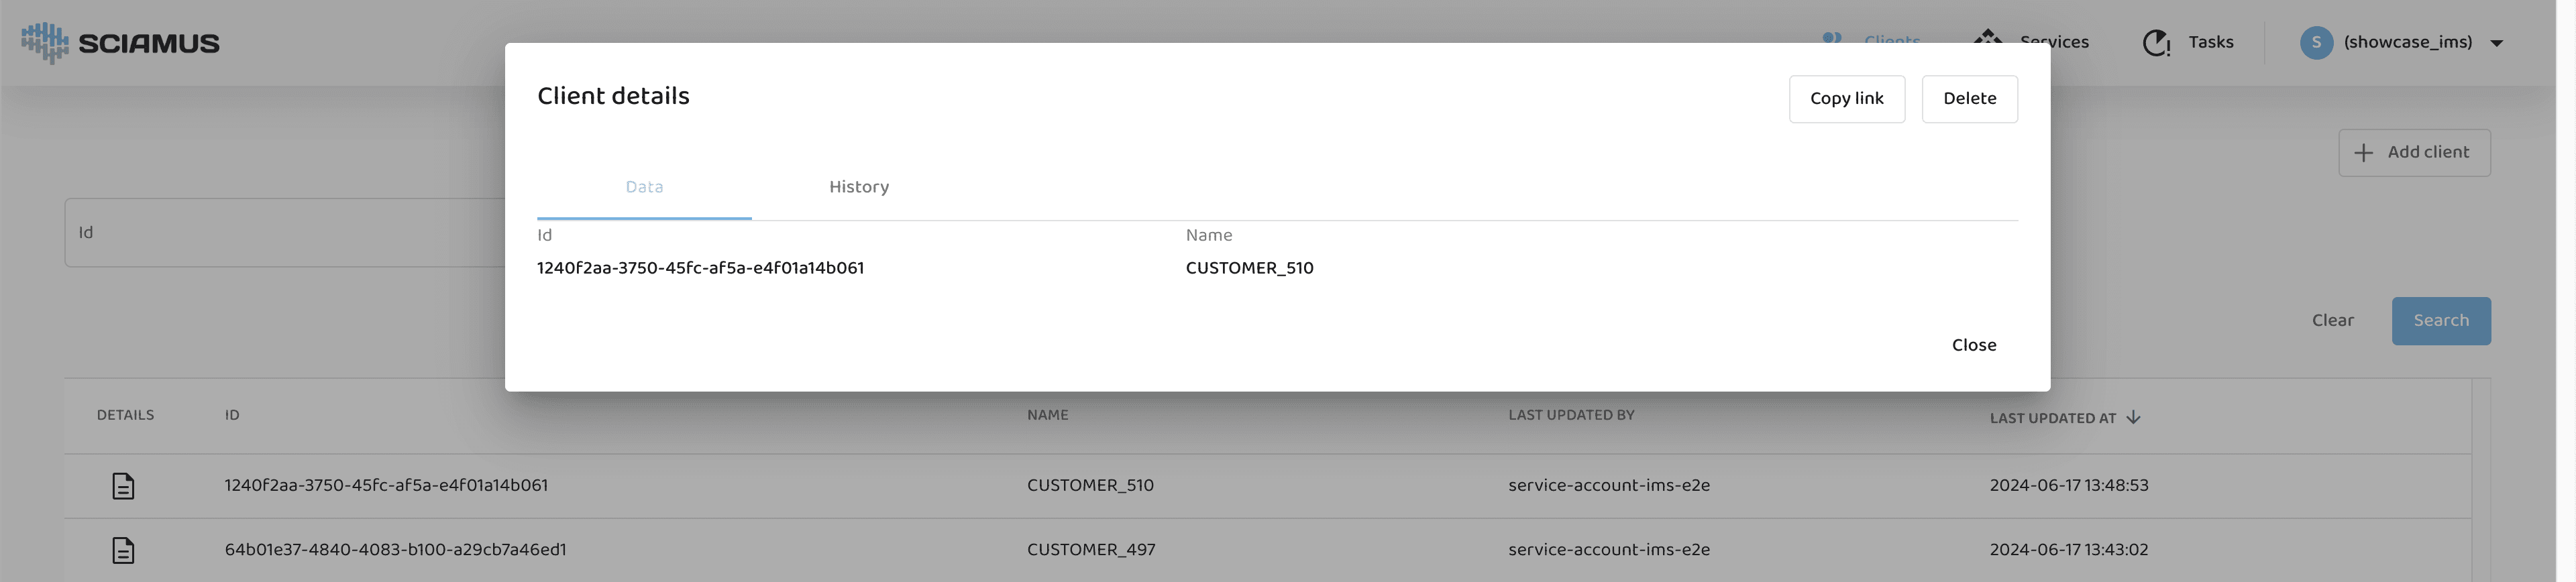Viewport: 2576px width, 582px height.
Task: Close the Client details dialog
Action: 1973,345
